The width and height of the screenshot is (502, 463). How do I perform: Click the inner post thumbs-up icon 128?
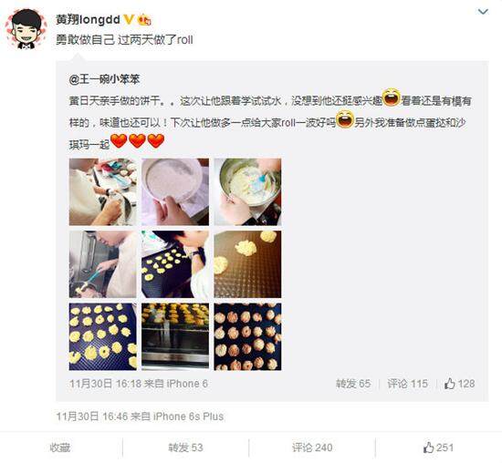(x=450, y=383)
